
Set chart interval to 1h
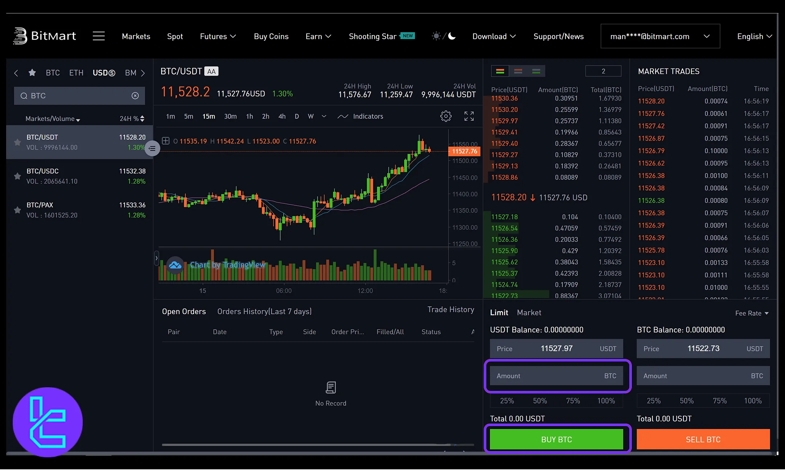249,117
